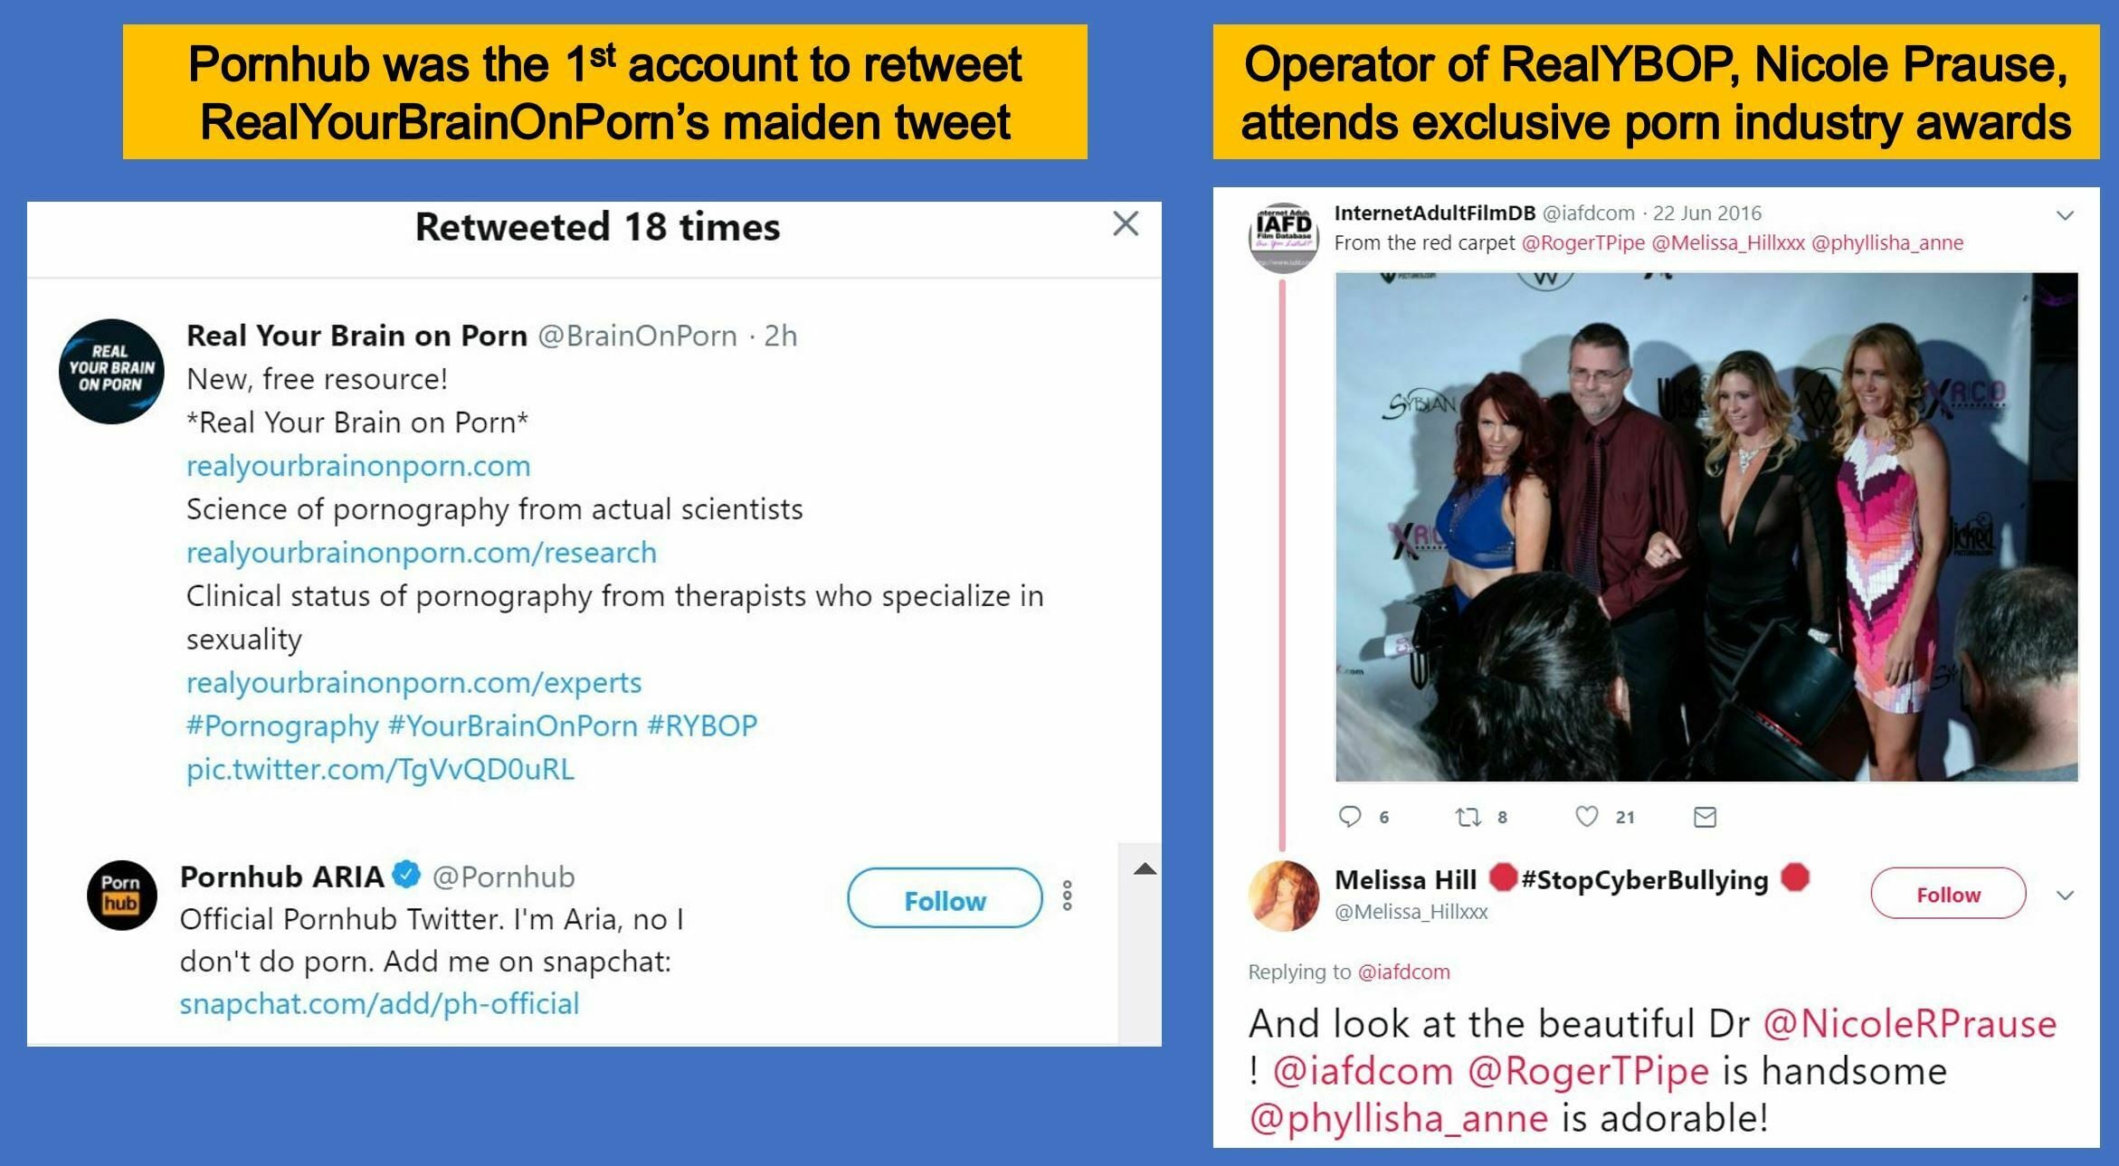Open Pornhub ARIA three-dot options menu
2119x1166 pixels.
coord(1068,896)
